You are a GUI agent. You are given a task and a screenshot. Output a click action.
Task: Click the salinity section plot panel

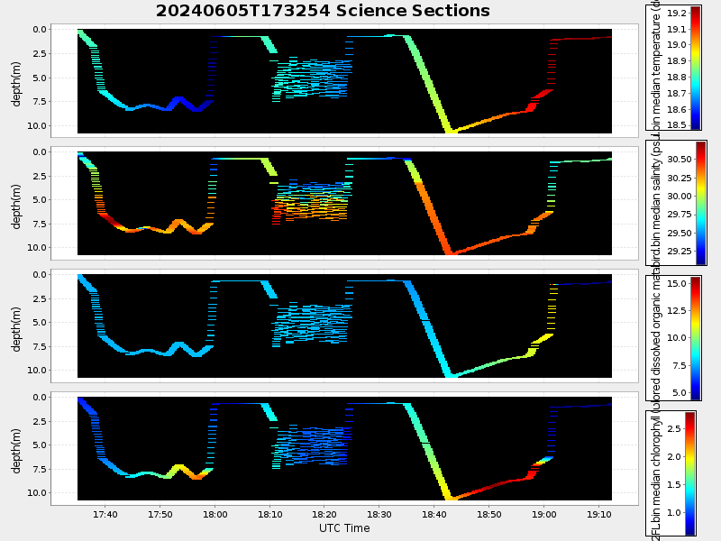point(344,203)
